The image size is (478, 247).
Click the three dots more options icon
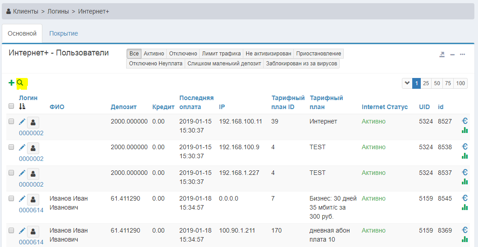[x=462, y=55]
